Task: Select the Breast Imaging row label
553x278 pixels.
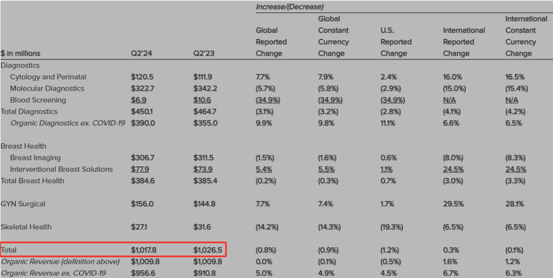Action: (x=35, y=158)
